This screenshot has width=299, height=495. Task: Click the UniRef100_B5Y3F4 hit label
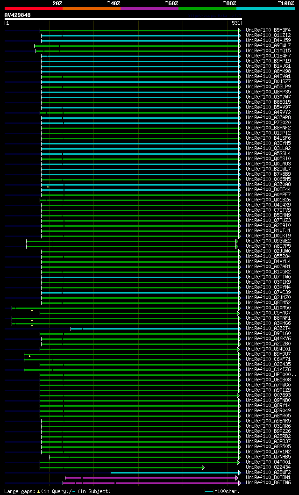click(x=269, y=30)
